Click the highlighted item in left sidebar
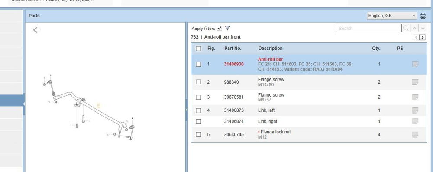 tap(11, 101)
